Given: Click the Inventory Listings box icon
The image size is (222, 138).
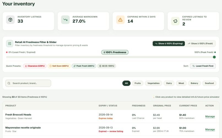Looking at the screenshot, I should [x=10, y=19].
